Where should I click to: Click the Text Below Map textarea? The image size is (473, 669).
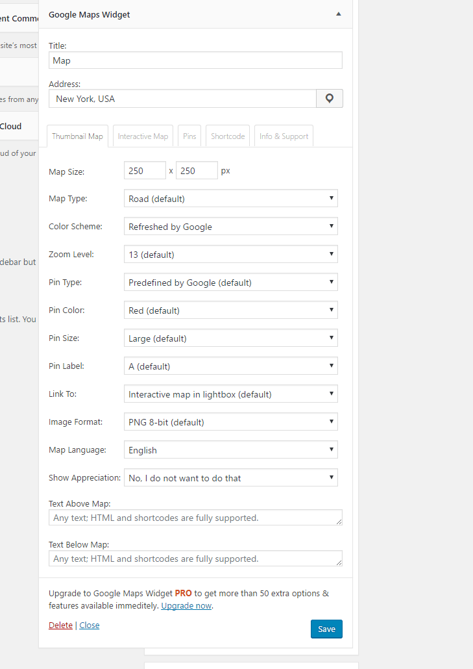pos(195,559)
